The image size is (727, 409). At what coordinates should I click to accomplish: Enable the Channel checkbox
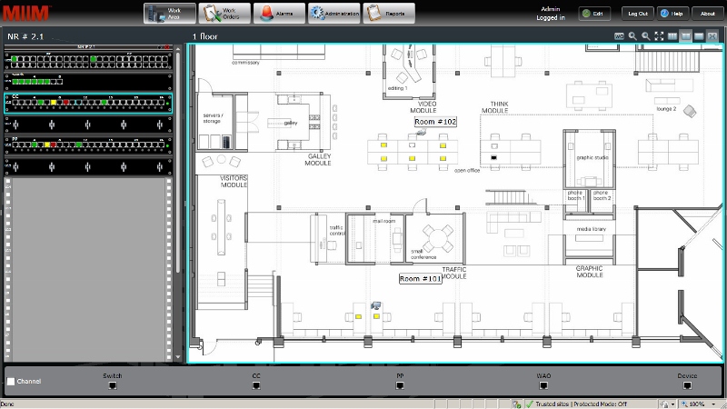(11, 382)
